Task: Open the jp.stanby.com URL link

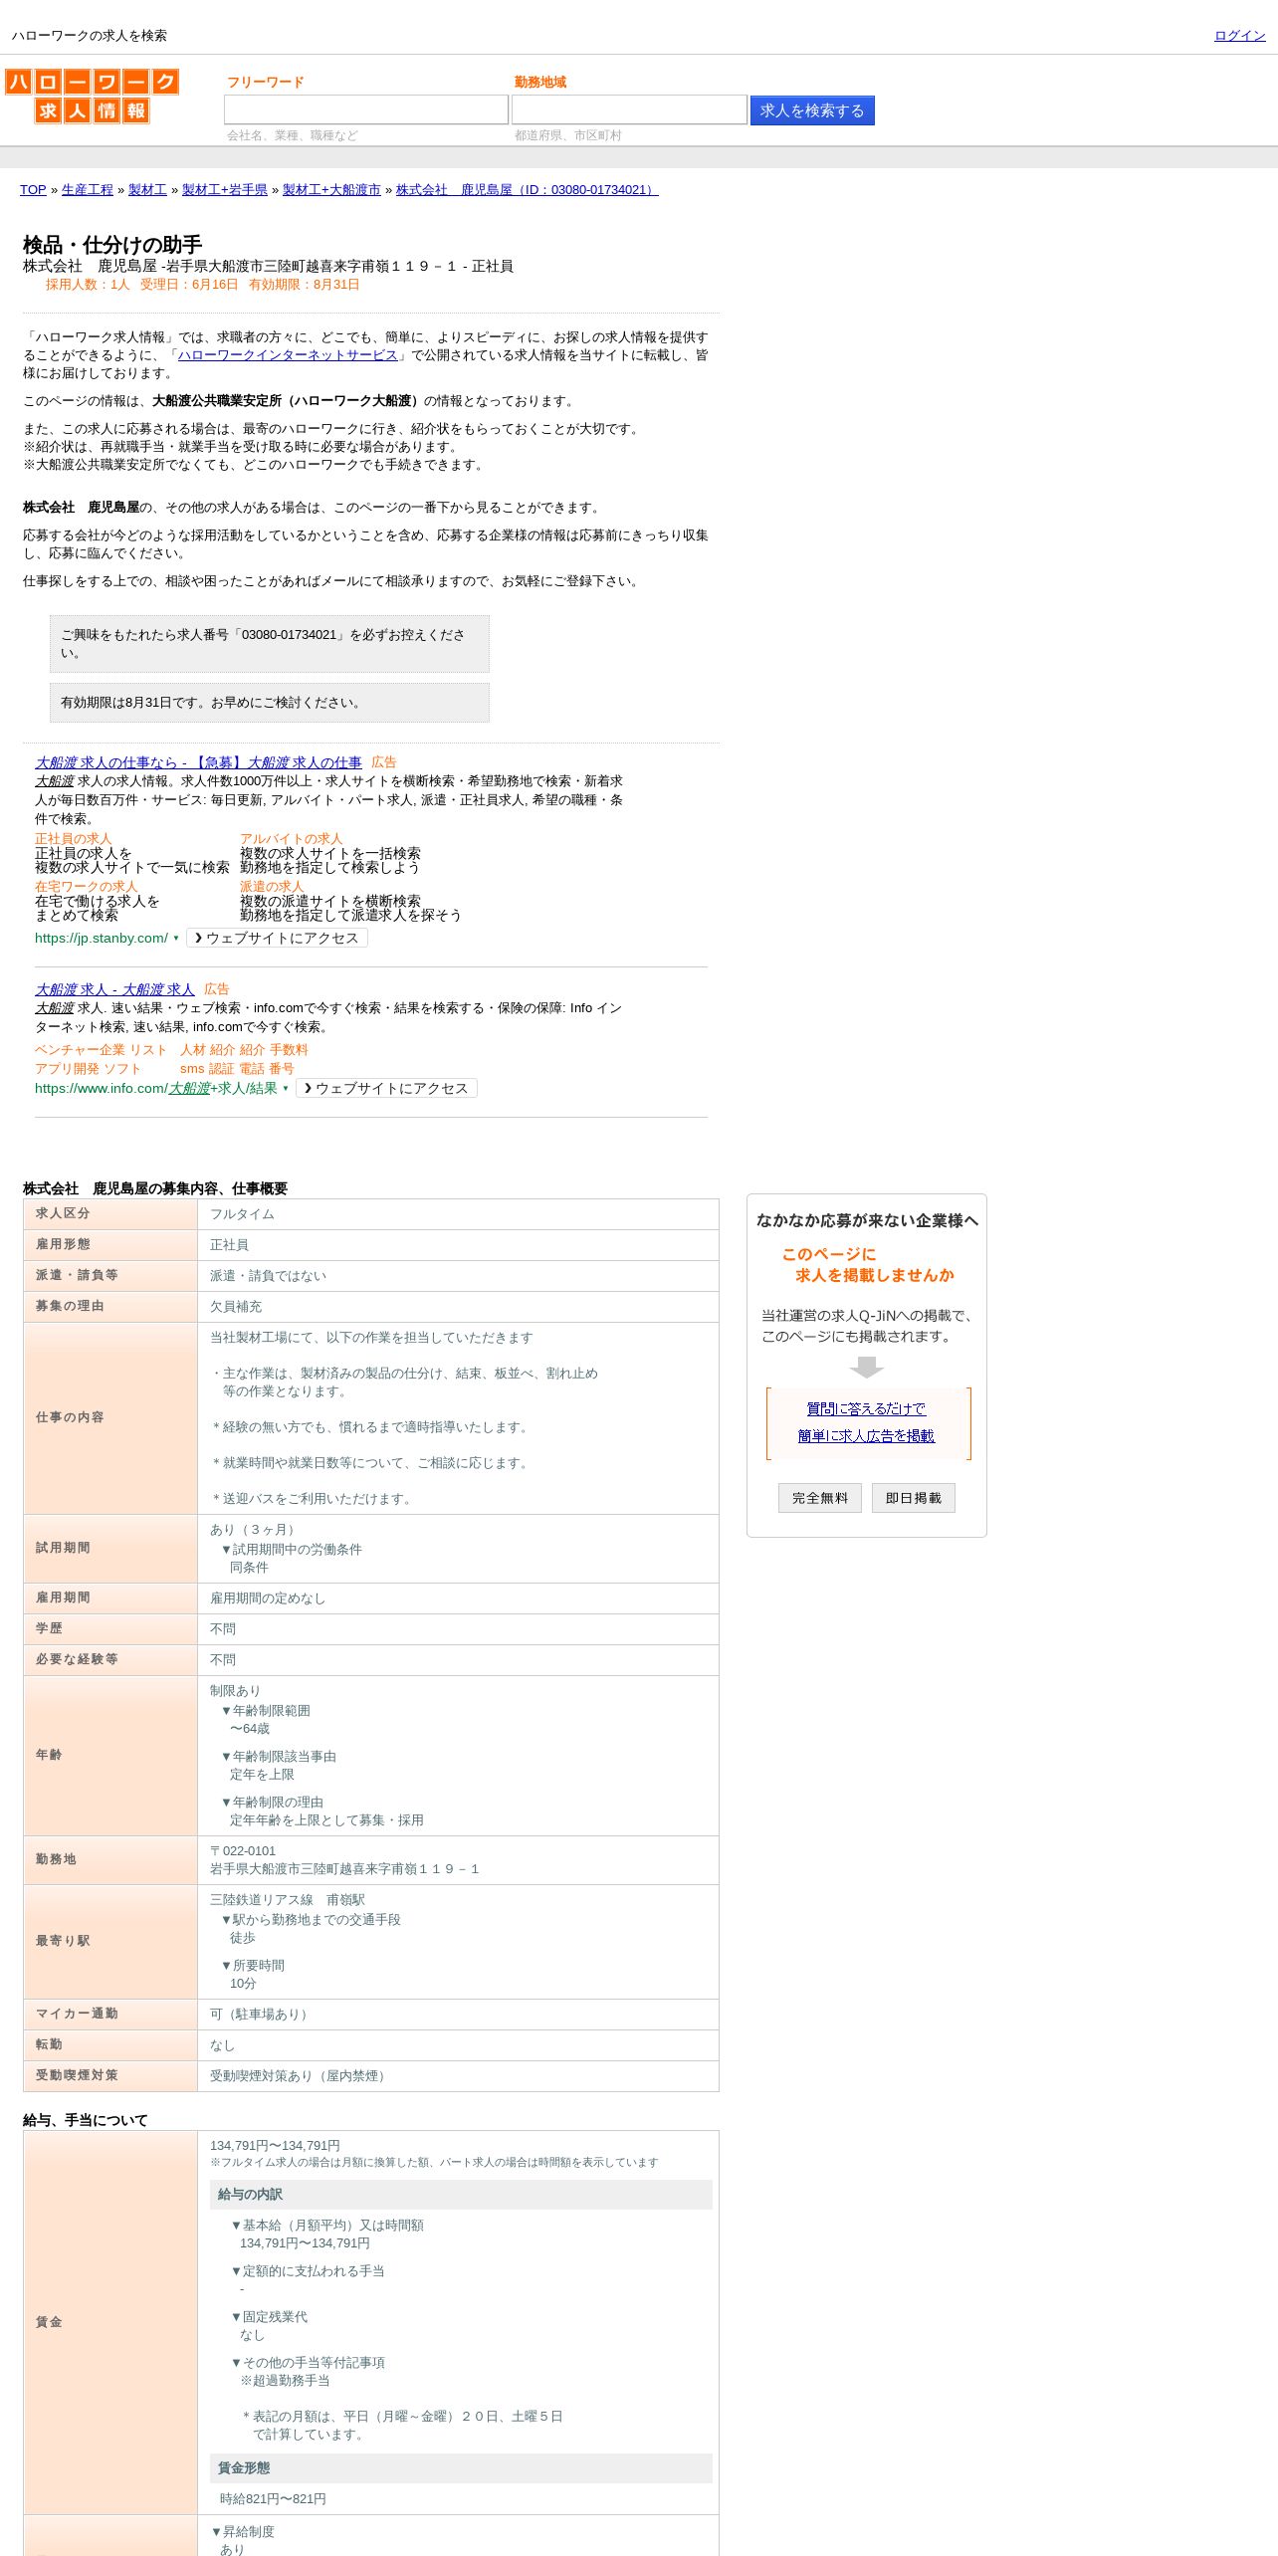Action: 102,939
